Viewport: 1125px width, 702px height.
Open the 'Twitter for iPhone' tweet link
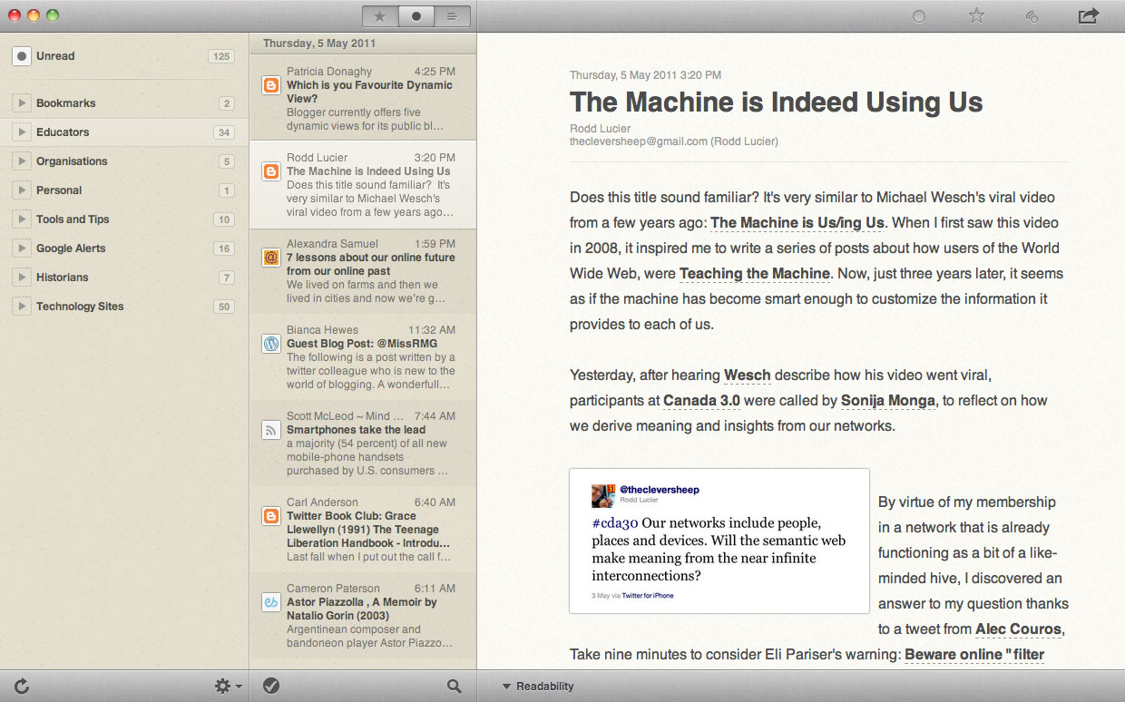(x=648, y=596)
